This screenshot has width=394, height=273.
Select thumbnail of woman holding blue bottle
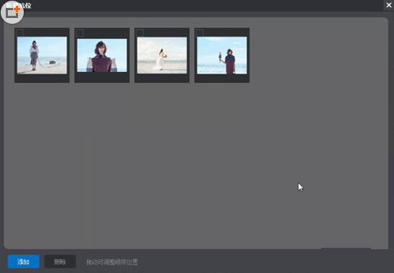(222, 55)
